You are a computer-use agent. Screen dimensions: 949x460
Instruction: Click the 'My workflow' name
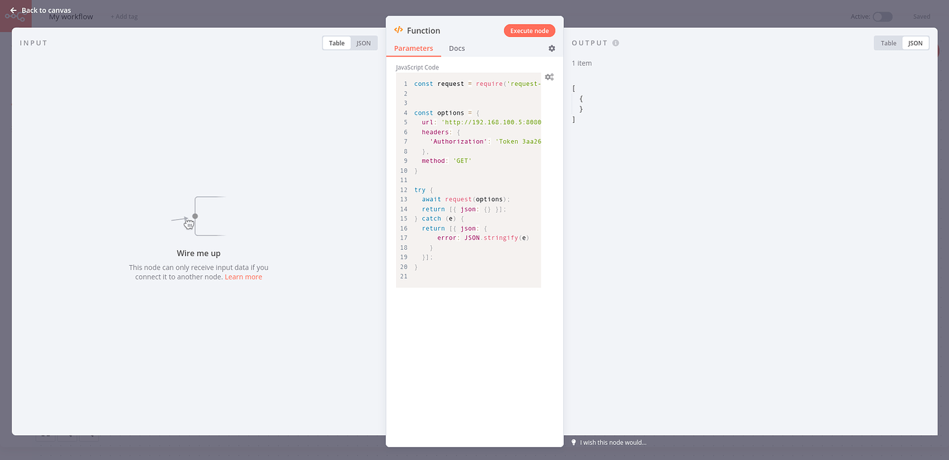[x=71, y=17]
